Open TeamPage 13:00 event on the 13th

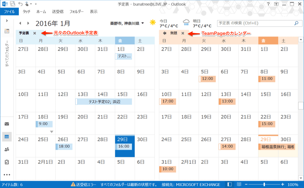(x=227, y=101)
